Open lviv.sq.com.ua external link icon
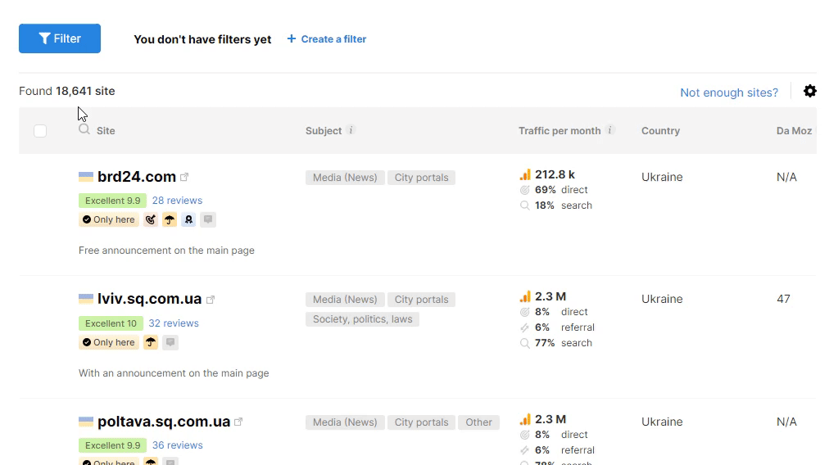829x465 pixels. click(x=210, y=300)
